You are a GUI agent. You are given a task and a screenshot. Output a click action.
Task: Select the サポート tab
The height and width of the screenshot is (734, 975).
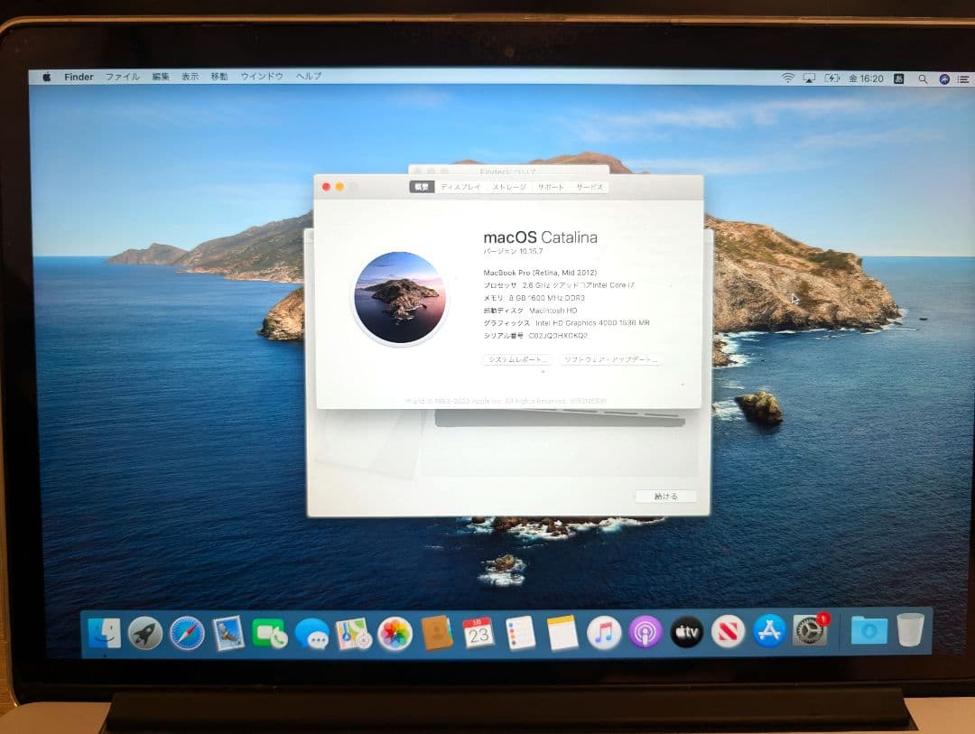551,186
